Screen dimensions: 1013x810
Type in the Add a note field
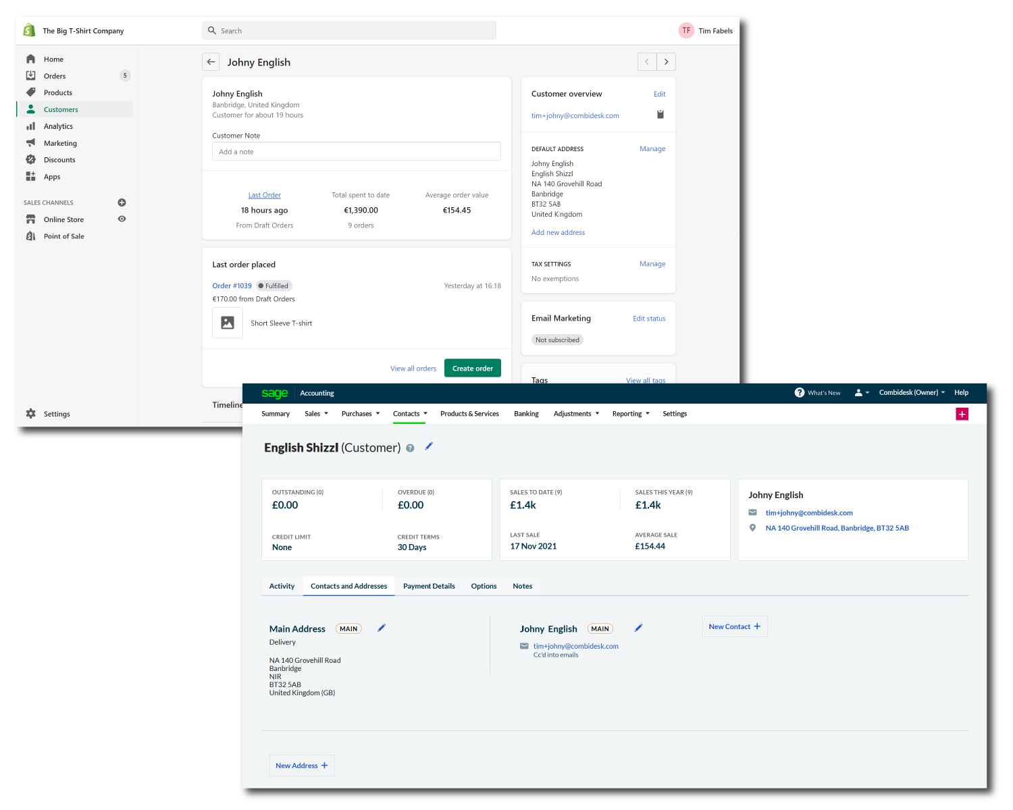pyautogui.click(x=356, y=151)
